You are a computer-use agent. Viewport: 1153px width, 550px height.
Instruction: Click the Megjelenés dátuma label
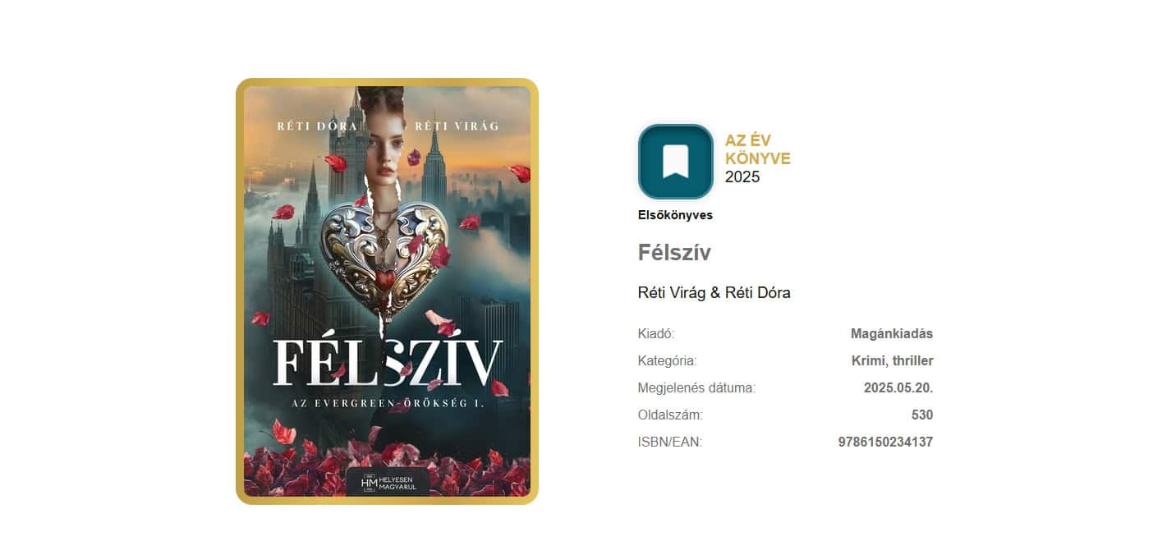pyautogui.click(x=696, y=388)
